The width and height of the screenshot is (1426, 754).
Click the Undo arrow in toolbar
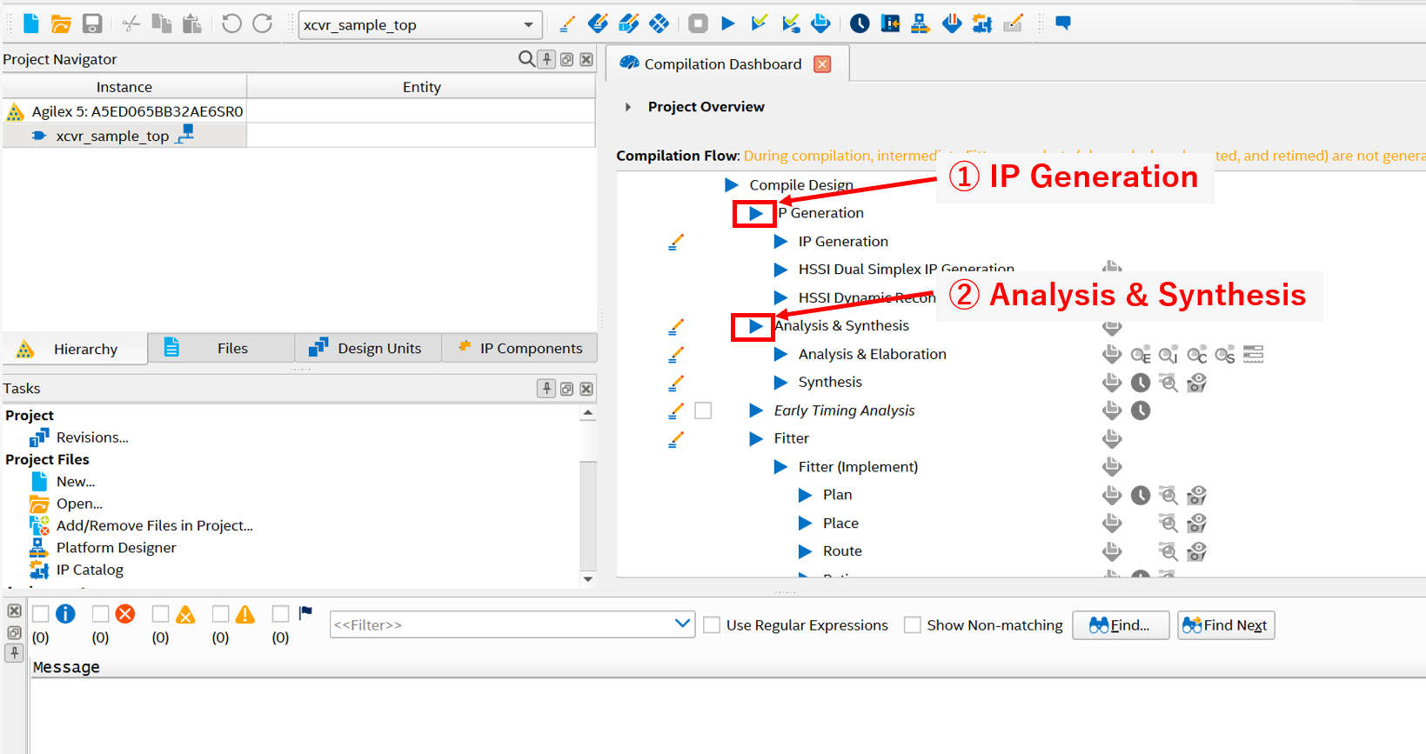point(231,23)
